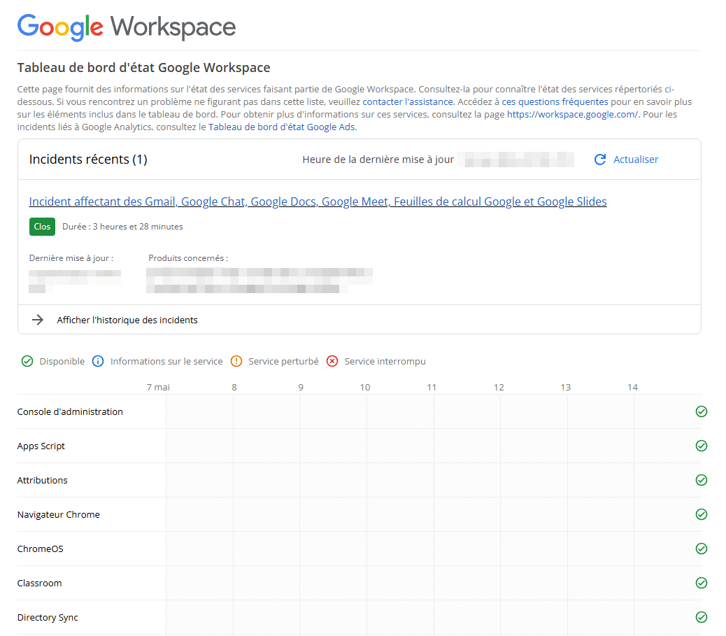This screenshot has height=636, width=726.
Task: Click the 12 date column header
Action: click(x=499, y=387)
